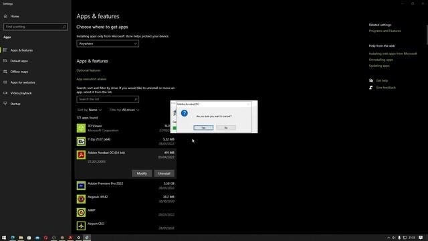Click the Video playback sidebar icon
This screenshot has height=241, width=428.
click(x=5, y=93)
